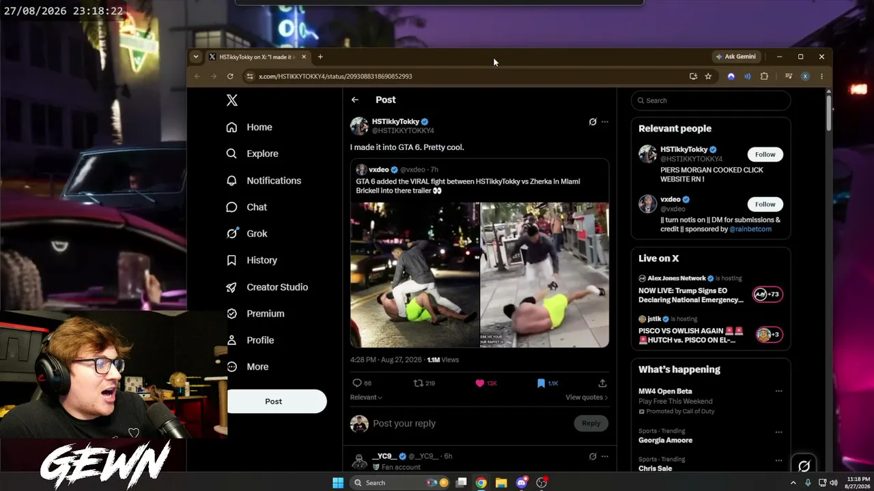Screen dimensions: 874x491
Task: Toggle the like heart with 13K
Action: (486, 383)
